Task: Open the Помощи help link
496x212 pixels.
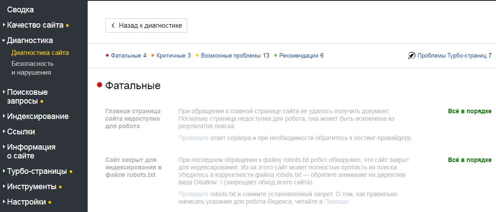Action: click(336, 201)
